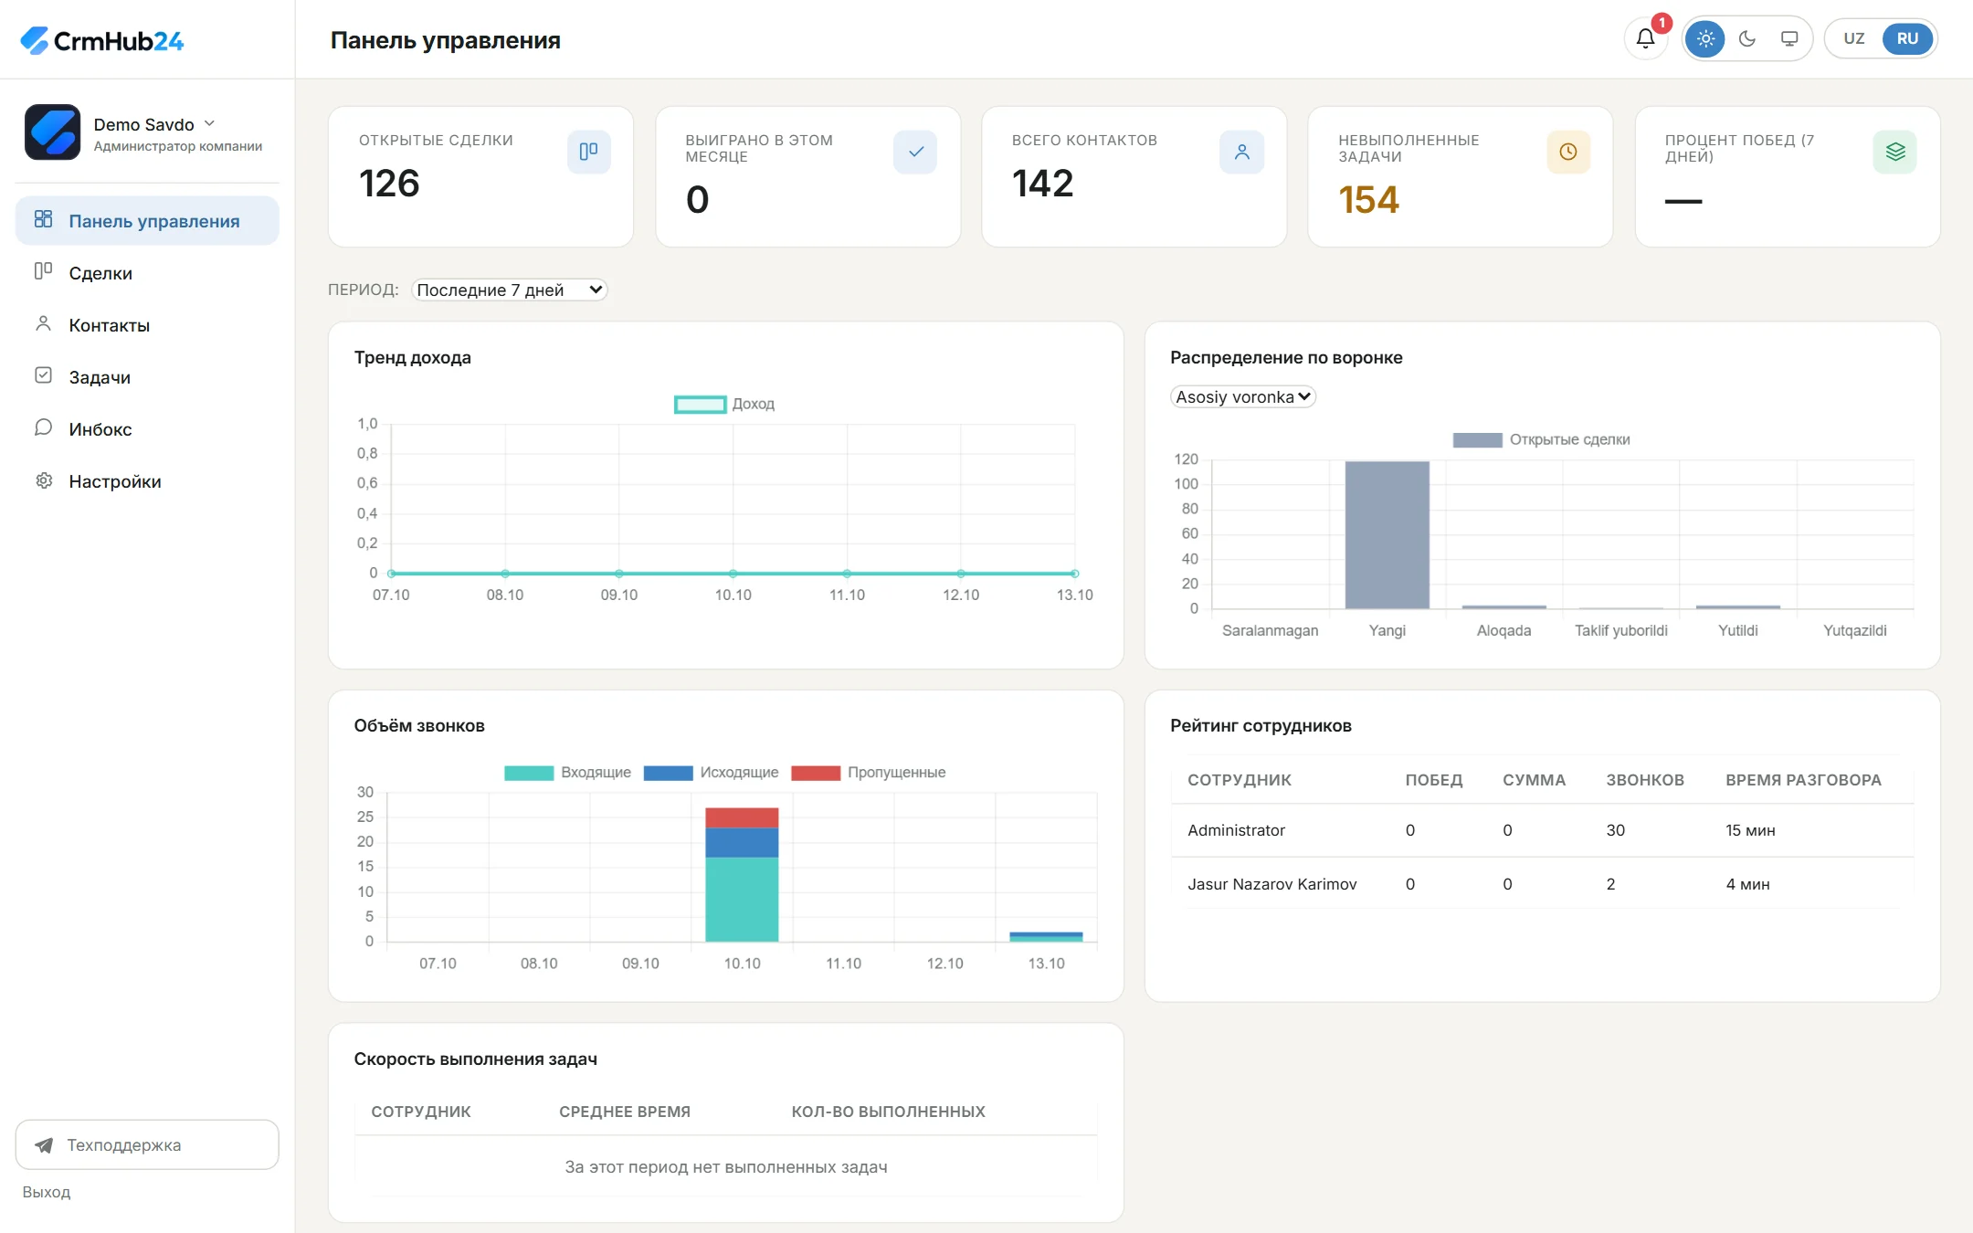The height and width of the screenshot is (1233, 1973).
Task: Switch to dark theme moon icon
Action: [x=1747, y=38]
